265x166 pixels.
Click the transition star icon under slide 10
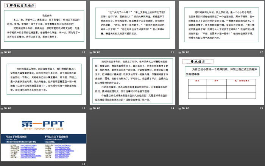(2, 52)
